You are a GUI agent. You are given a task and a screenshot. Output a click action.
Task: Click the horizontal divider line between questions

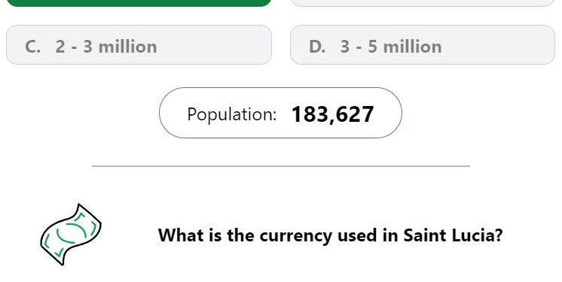281,166
